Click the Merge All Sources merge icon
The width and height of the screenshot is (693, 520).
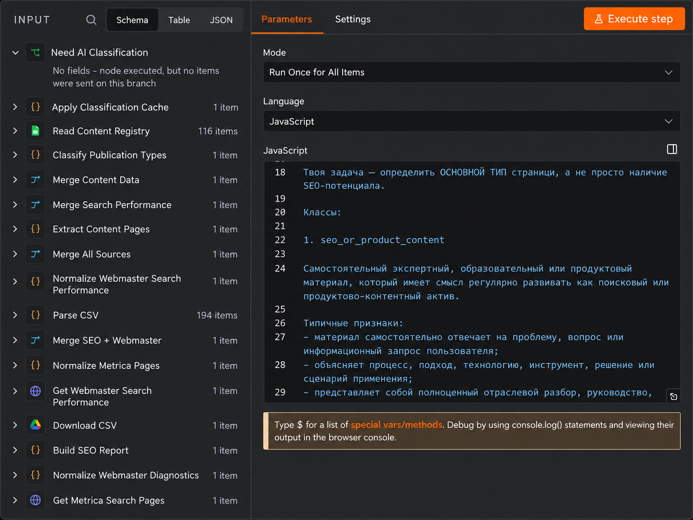click(x=35, y=254)
